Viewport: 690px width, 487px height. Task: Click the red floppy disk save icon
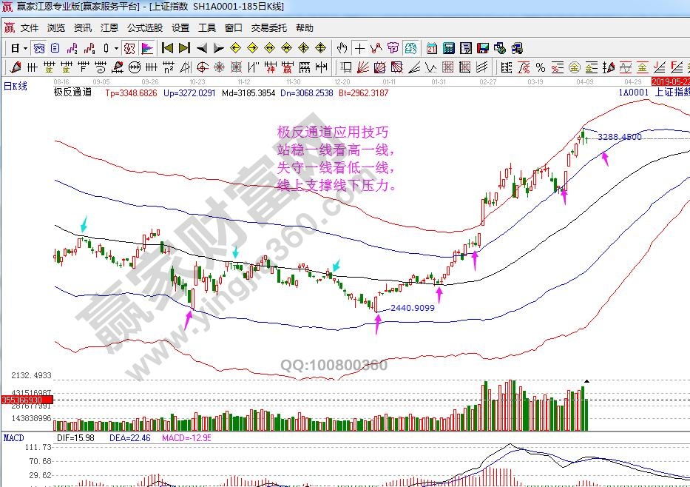coord(483,48)
